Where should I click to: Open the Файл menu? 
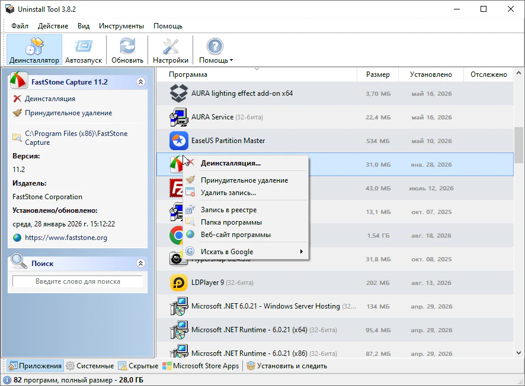pyautogui.click(x=20, y=26)
